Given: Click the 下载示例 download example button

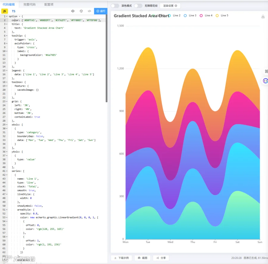Looking at the screenshot, I should [121, 258].
